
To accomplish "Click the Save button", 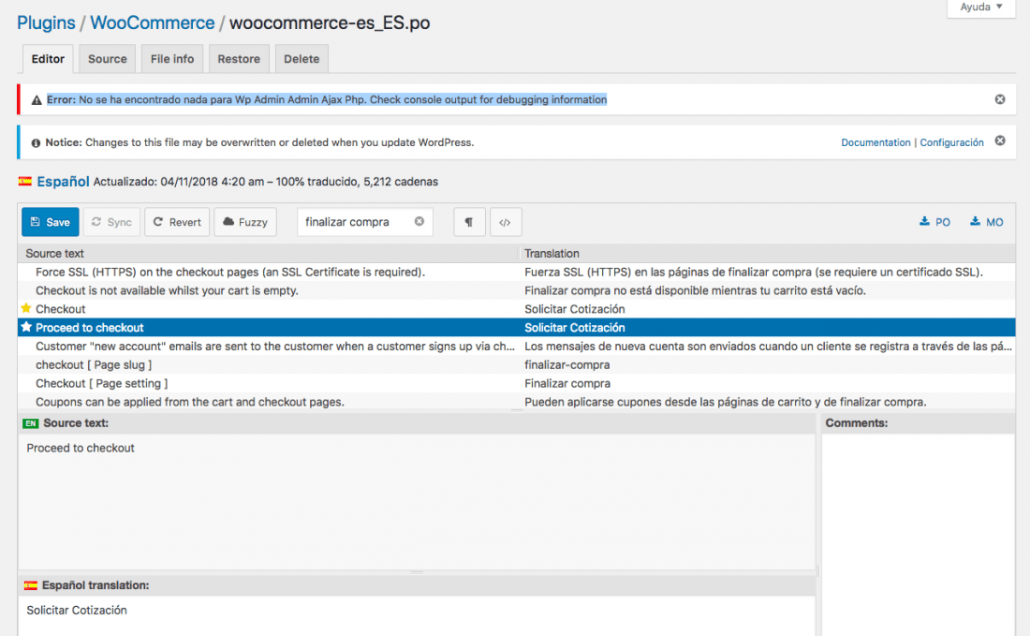I will [x=50, y=222].
